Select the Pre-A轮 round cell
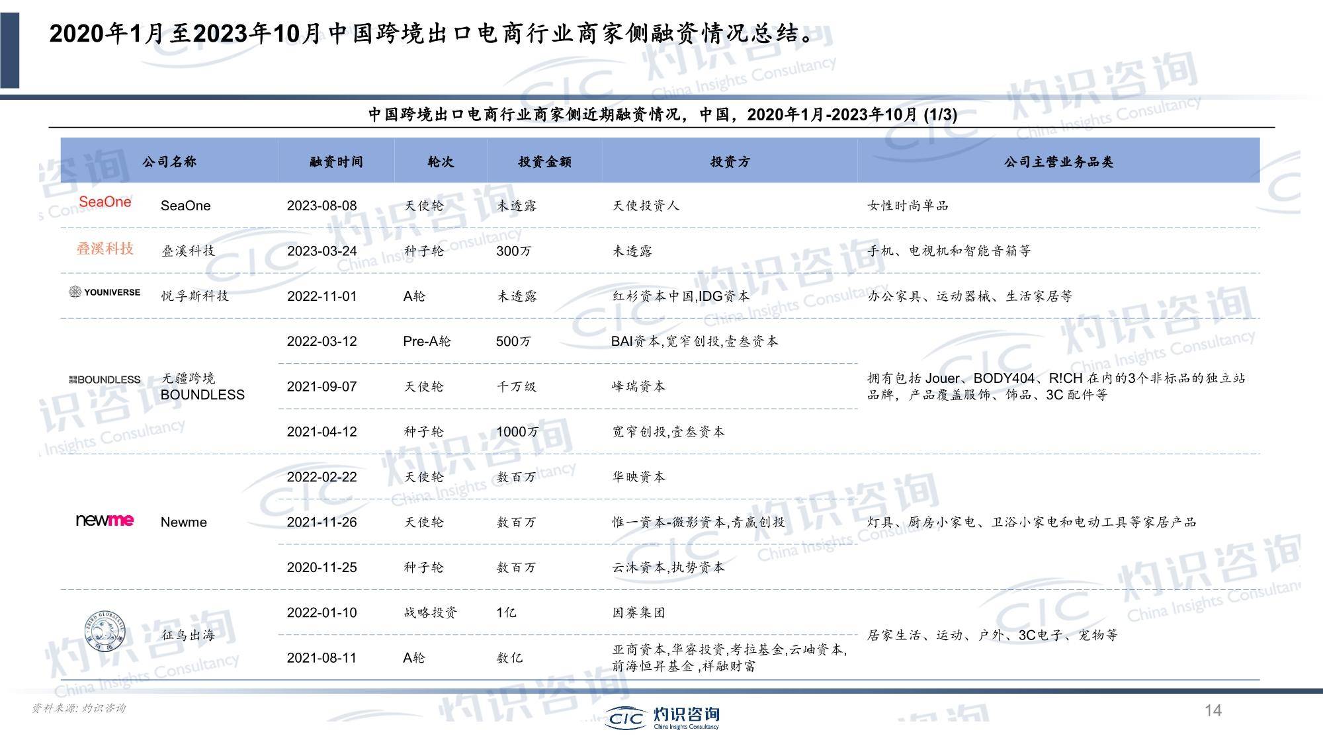1323x744 pixels. click(427, 341)
